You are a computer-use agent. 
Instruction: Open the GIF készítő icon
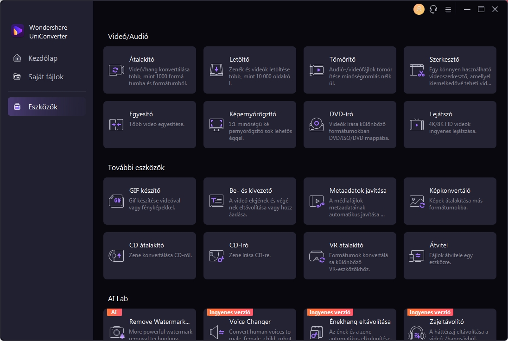[116, 201]
